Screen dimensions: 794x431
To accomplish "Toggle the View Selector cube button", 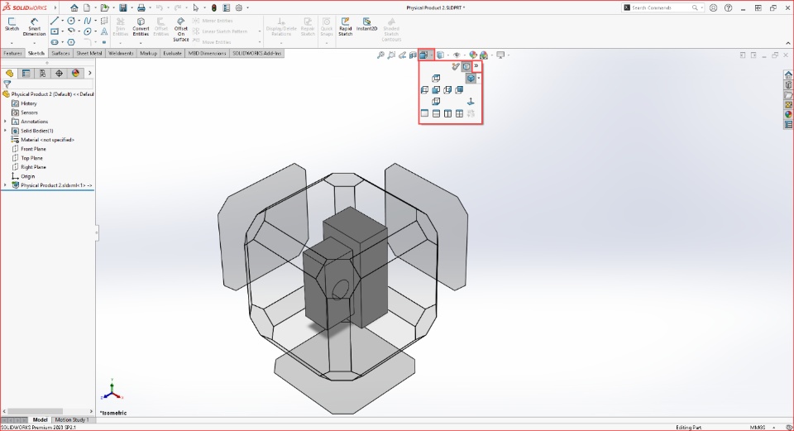I will (x=466, y=66).
